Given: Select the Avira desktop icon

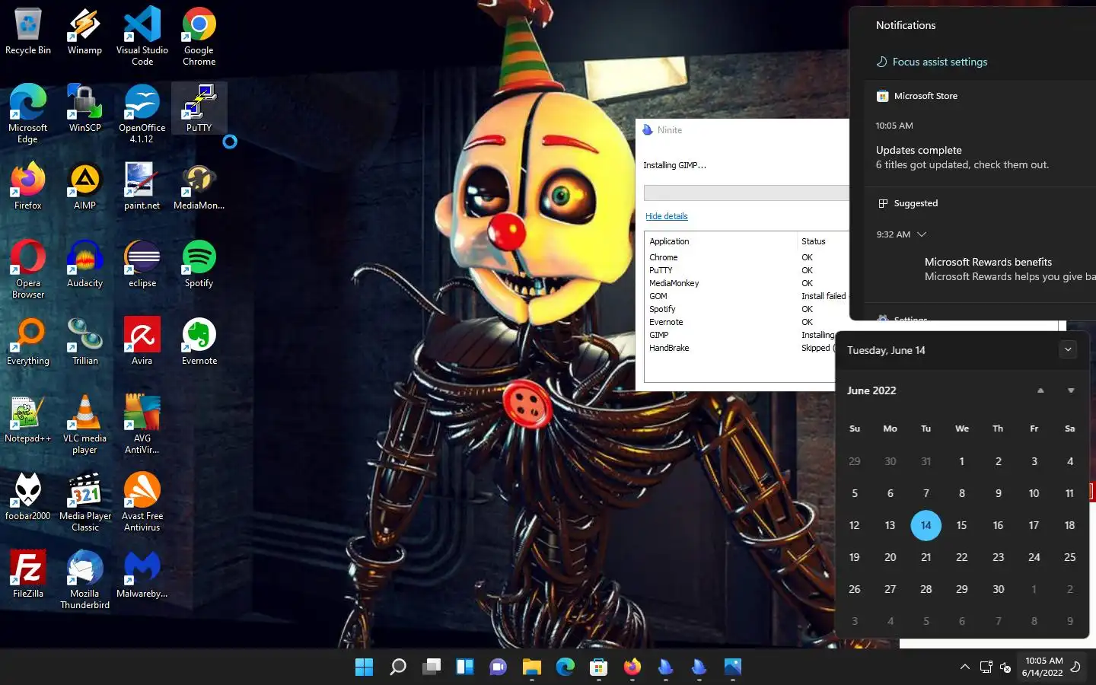Looking at the screenshot, I should point(142,342).
